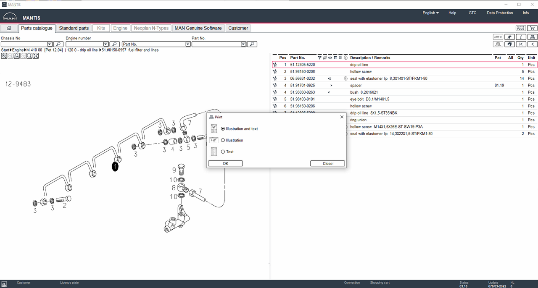Click the icon button below the pin

click(509, 44)
